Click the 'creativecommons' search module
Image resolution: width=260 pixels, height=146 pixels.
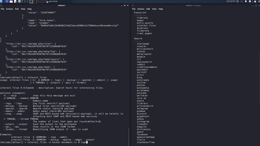point(147,67)
